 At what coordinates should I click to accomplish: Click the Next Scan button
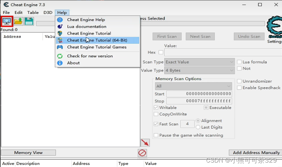click(200, 36)
